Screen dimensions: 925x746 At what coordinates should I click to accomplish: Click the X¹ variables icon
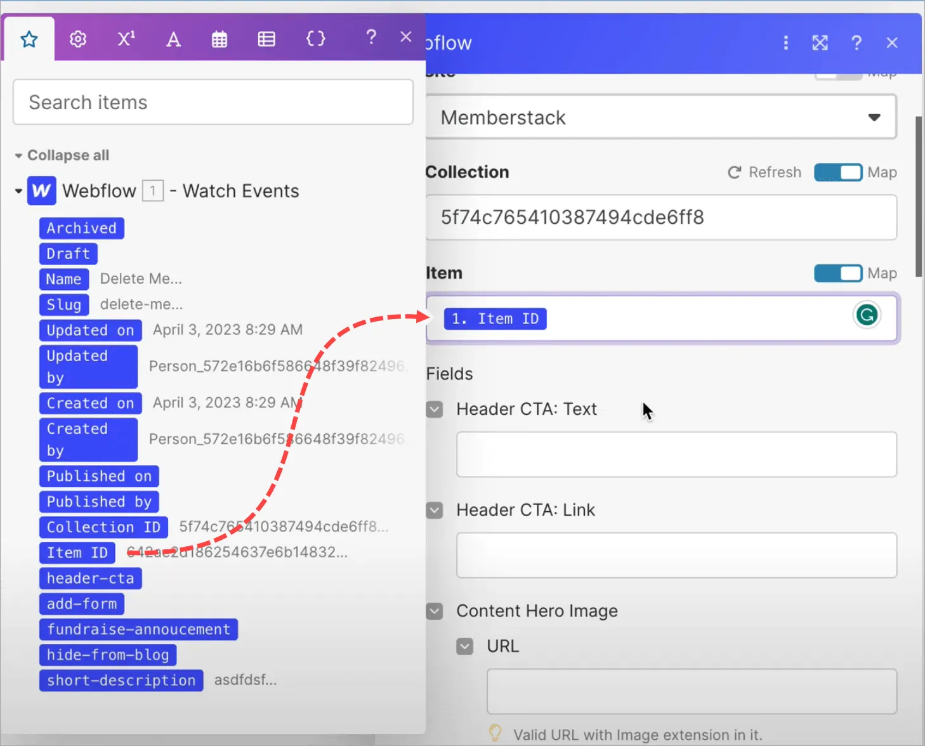(x=125, y=38)
